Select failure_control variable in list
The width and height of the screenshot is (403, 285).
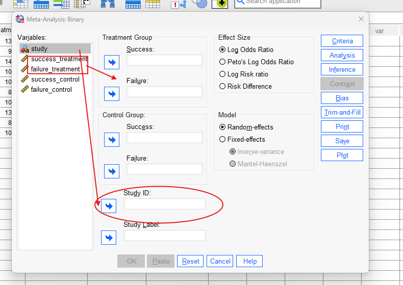[51, 90]
